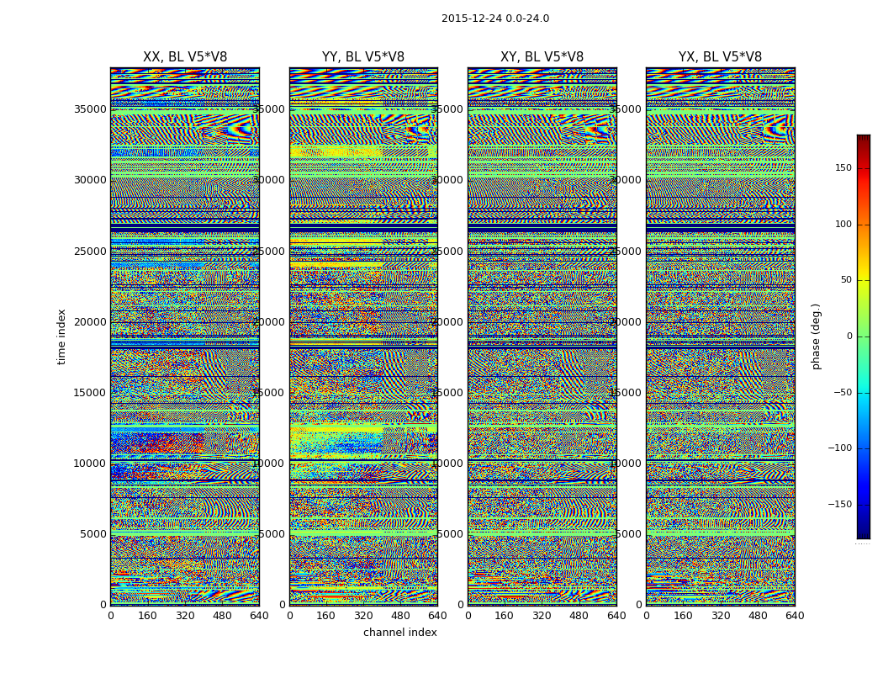Click the YY, BL V5*V8 subplot title

(363, 57)
